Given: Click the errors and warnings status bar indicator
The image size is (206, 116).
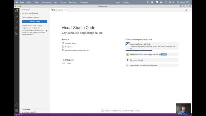Looking at the screenshot, I should 19,115.
